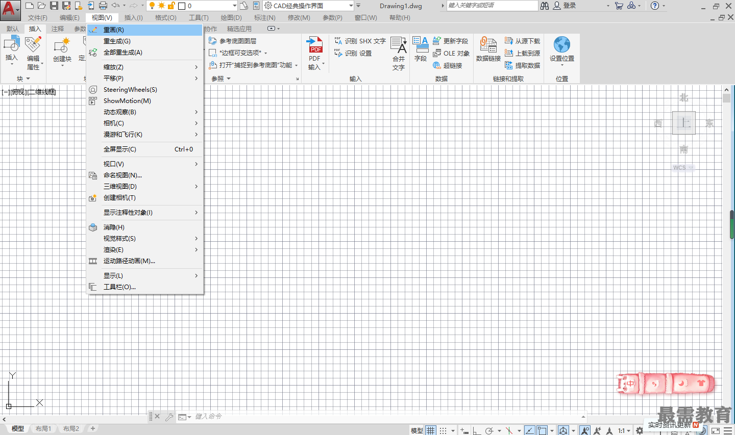
Task: Click 更新字段 button
Action: (451, 41)
